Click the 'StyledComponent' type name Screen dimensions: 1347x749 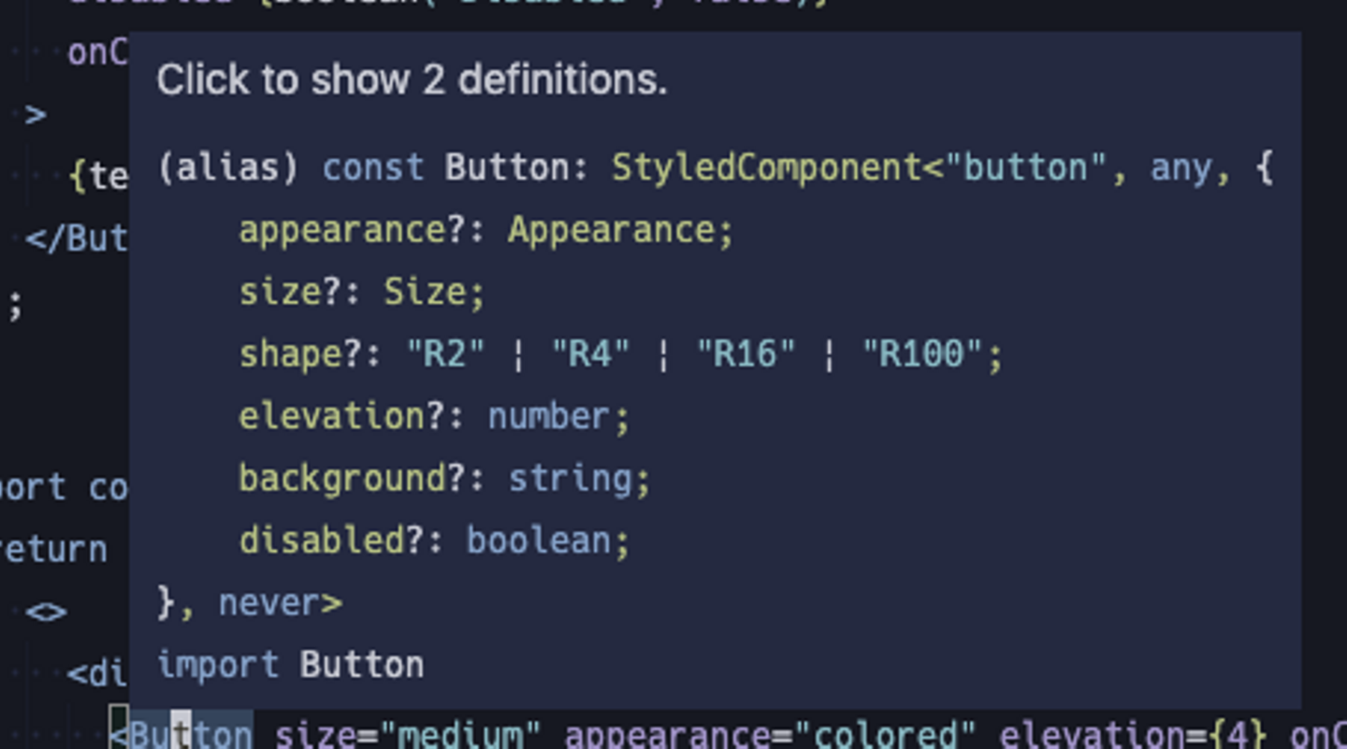pos(766,168)
